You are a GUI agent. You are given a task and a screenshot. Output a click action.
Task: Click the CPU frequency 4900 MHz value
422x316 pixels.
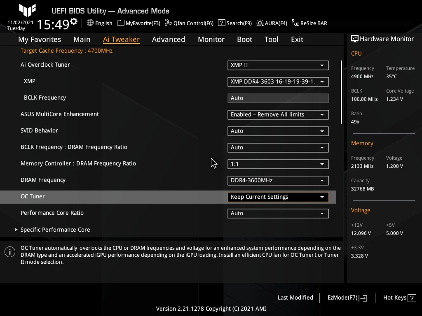pos(362,77)
